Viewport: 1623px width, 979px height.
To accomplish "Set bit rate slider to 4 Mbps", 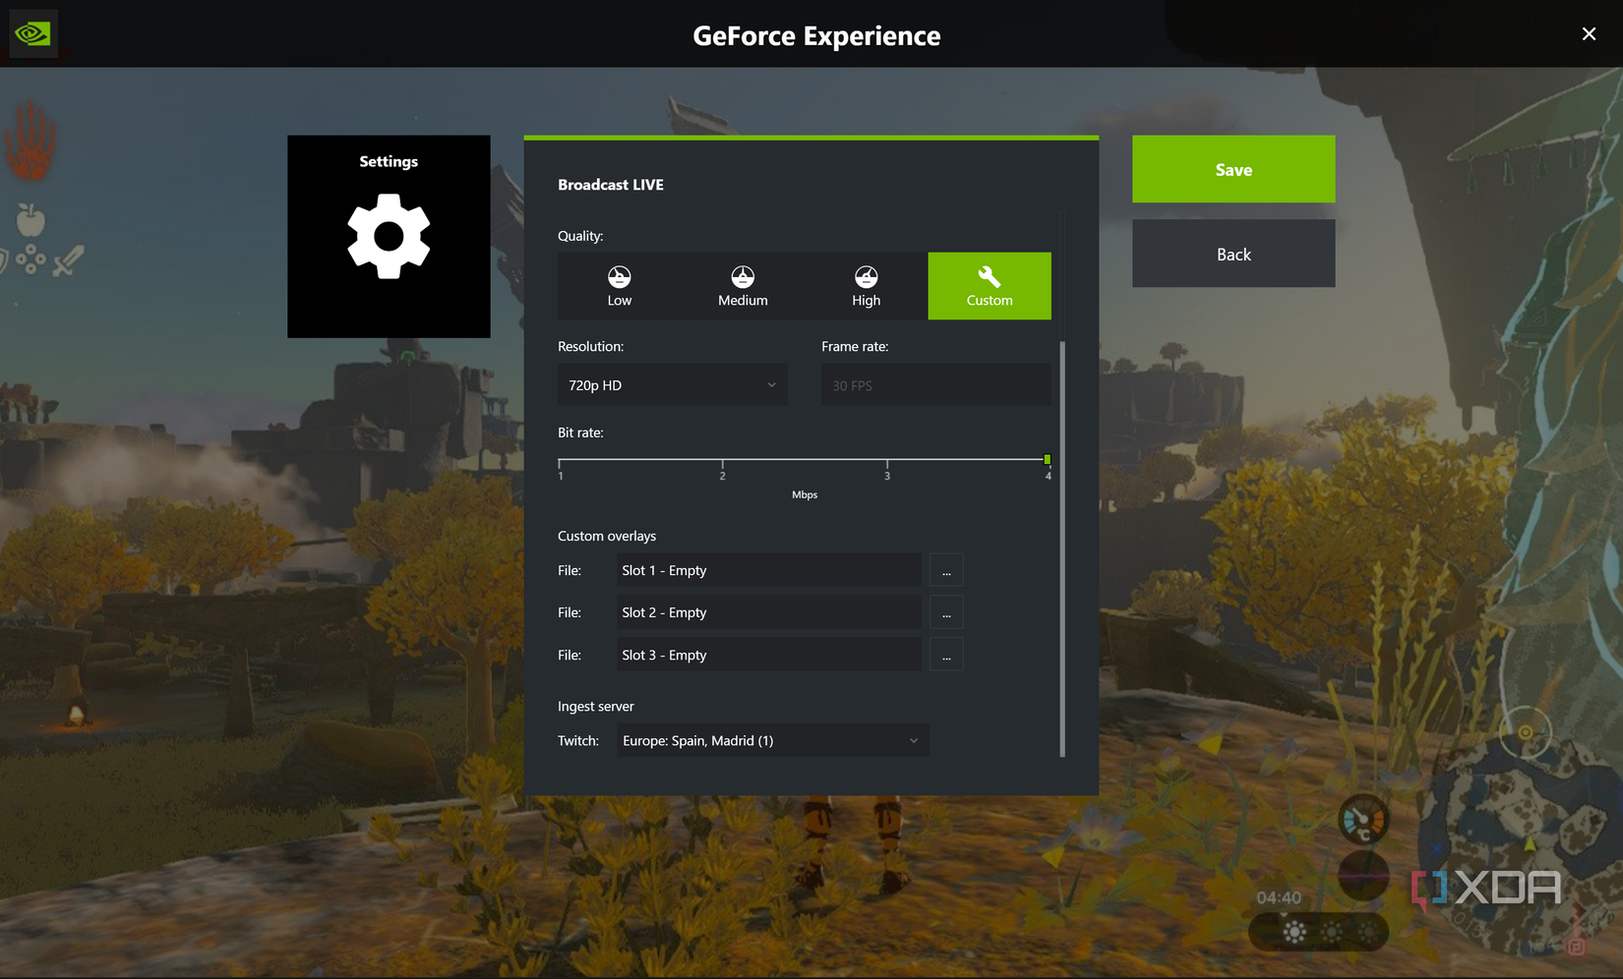I will click(x=1046, y=459).
